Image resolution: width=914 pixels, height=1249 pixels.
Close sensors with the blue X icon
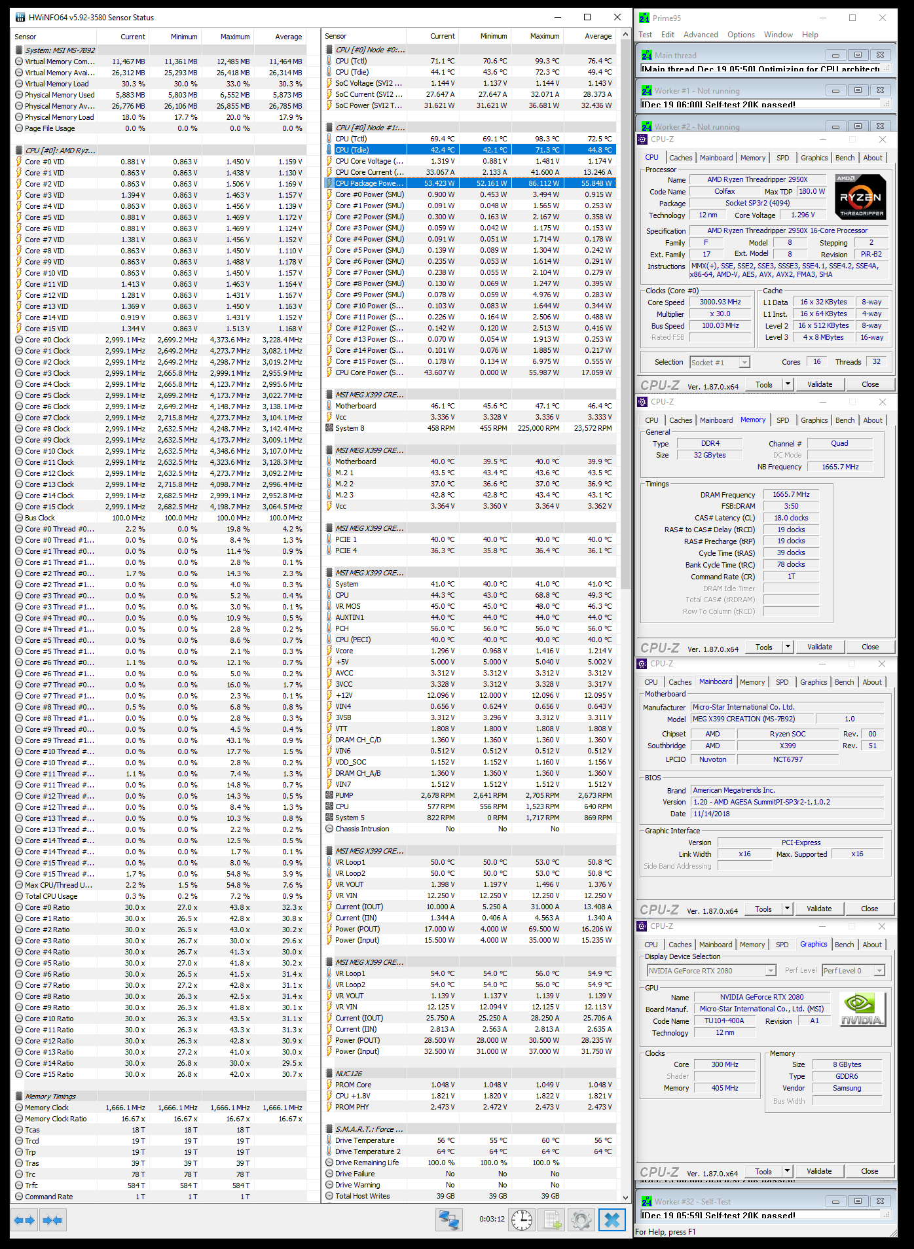pos(612,1220)
